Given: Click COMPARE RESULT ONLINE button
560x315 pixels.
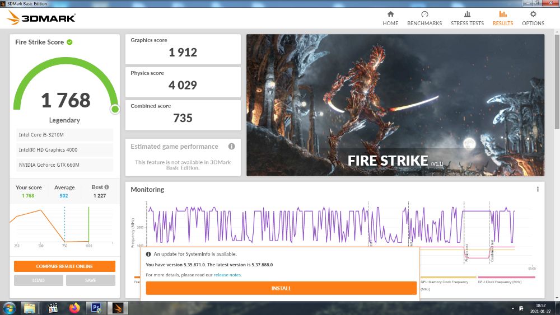Looking at the screenshot, I should point(64,266).
